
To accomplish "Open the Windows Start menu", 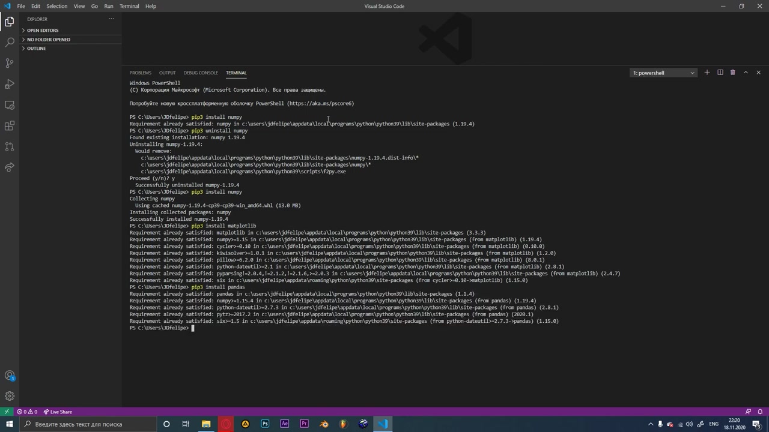I will pos(9,424).
